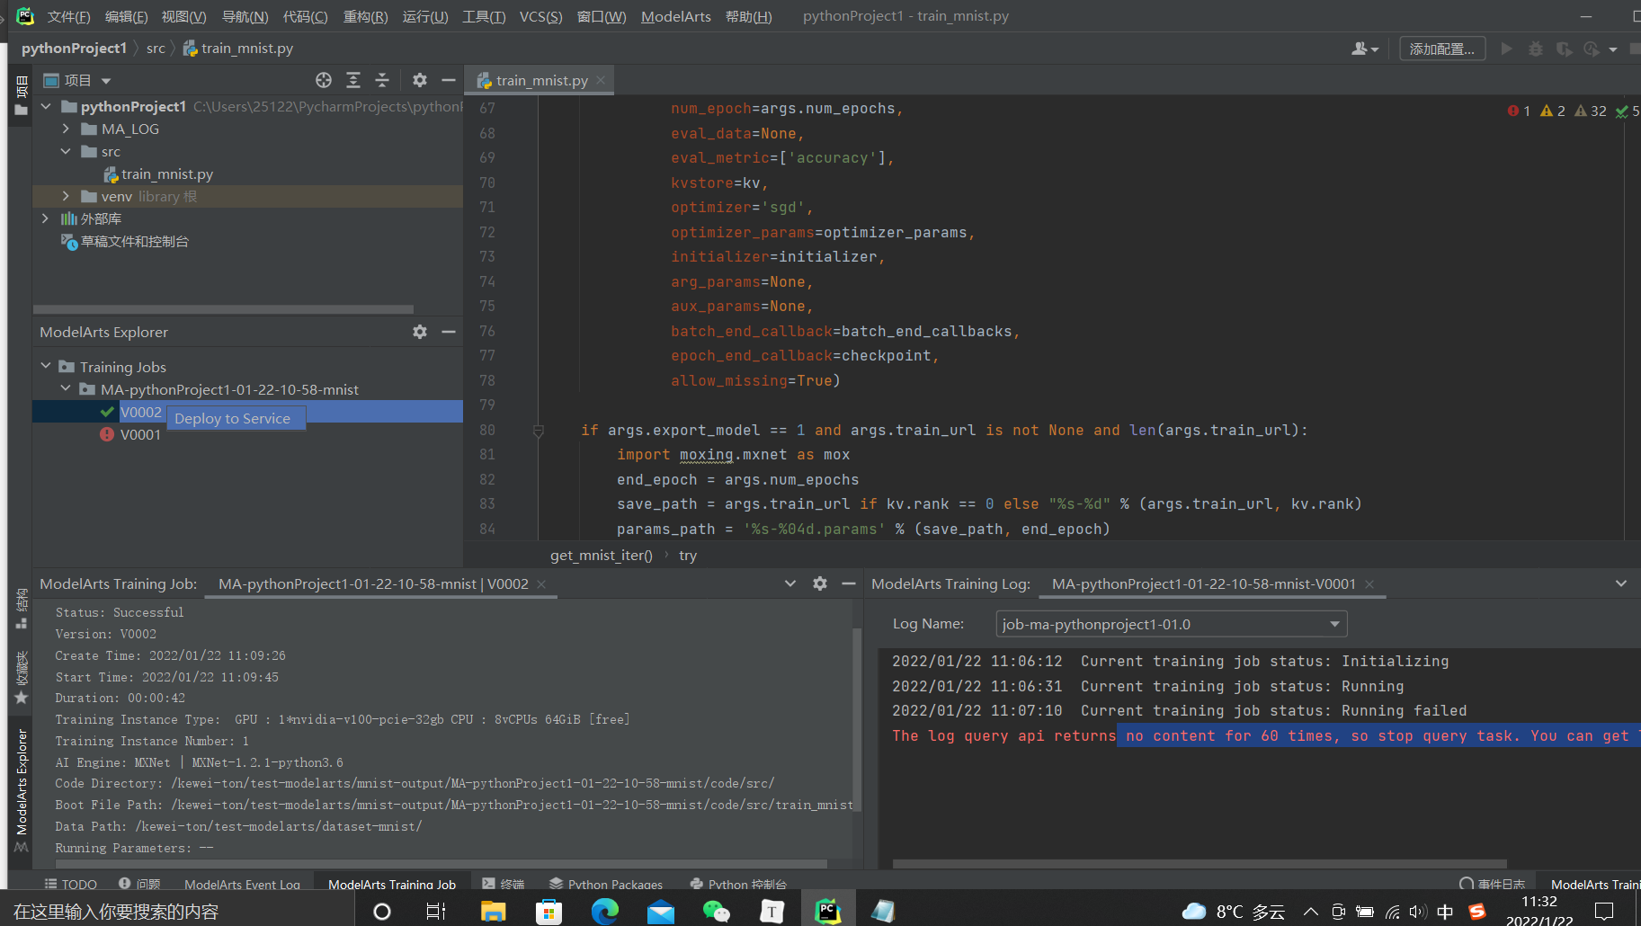Image resolution: width=1641 pixels, height=926 pixels.
Task: Open the TODO tool window tab
Action: [x=71, y=884]
